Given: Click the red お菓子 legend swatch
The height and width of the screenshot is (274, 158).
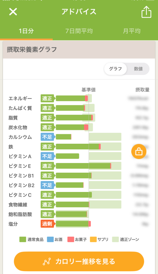Looking at the screenshot, I should pyautogui.click(x=71, y=240).
